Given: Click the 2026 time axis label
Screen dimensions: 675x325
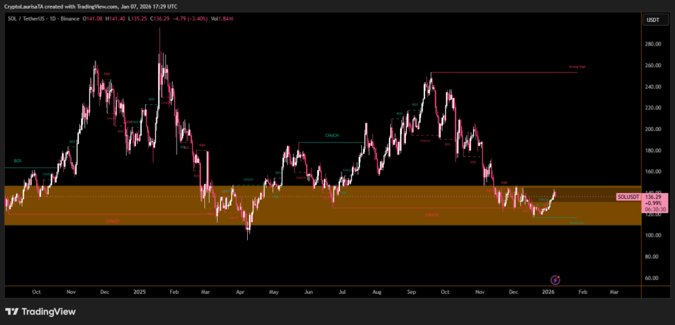Looking at the screenshot, I should pyautogui.click(x=548, y=291).
